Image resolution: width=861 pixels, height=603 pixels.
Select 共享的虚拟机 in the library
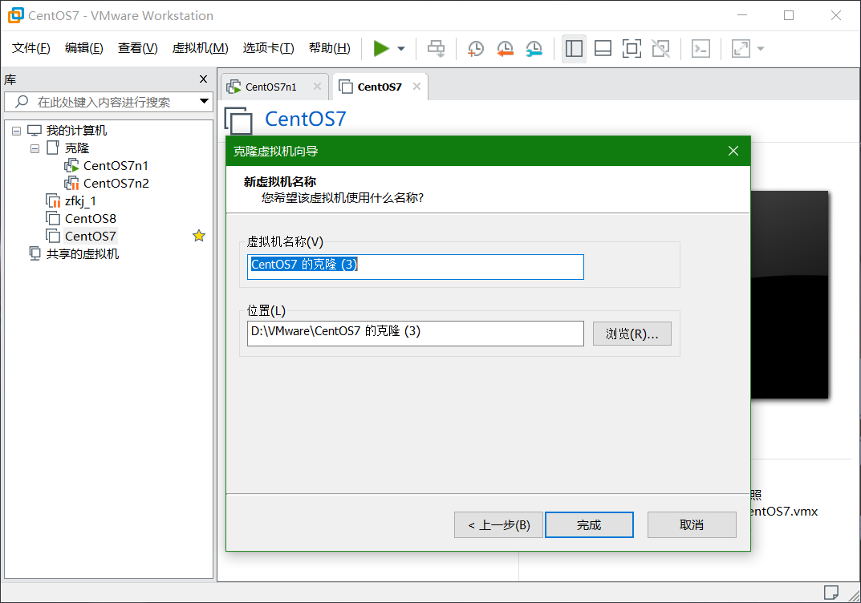83,254
